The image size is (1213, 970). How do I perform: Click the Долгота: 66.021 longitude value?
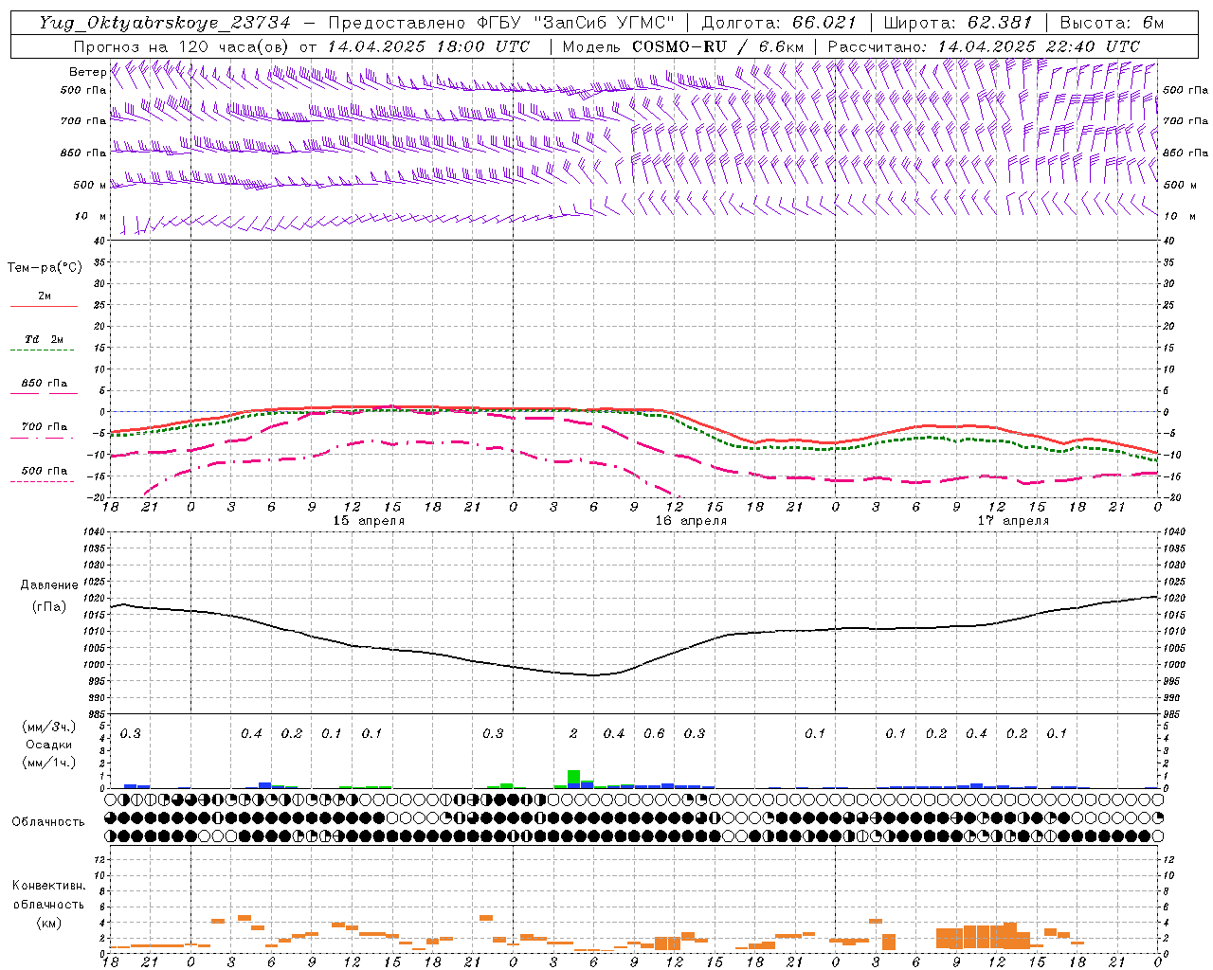[x=779, y=23]
